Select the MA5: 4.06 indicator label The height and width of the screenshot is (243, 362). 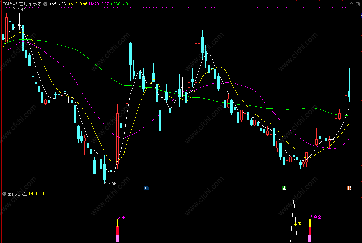[57, 4]
